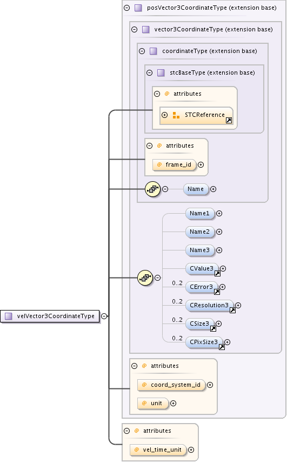Click the @ icon in coord_system_id attribute

pos(144,385)
